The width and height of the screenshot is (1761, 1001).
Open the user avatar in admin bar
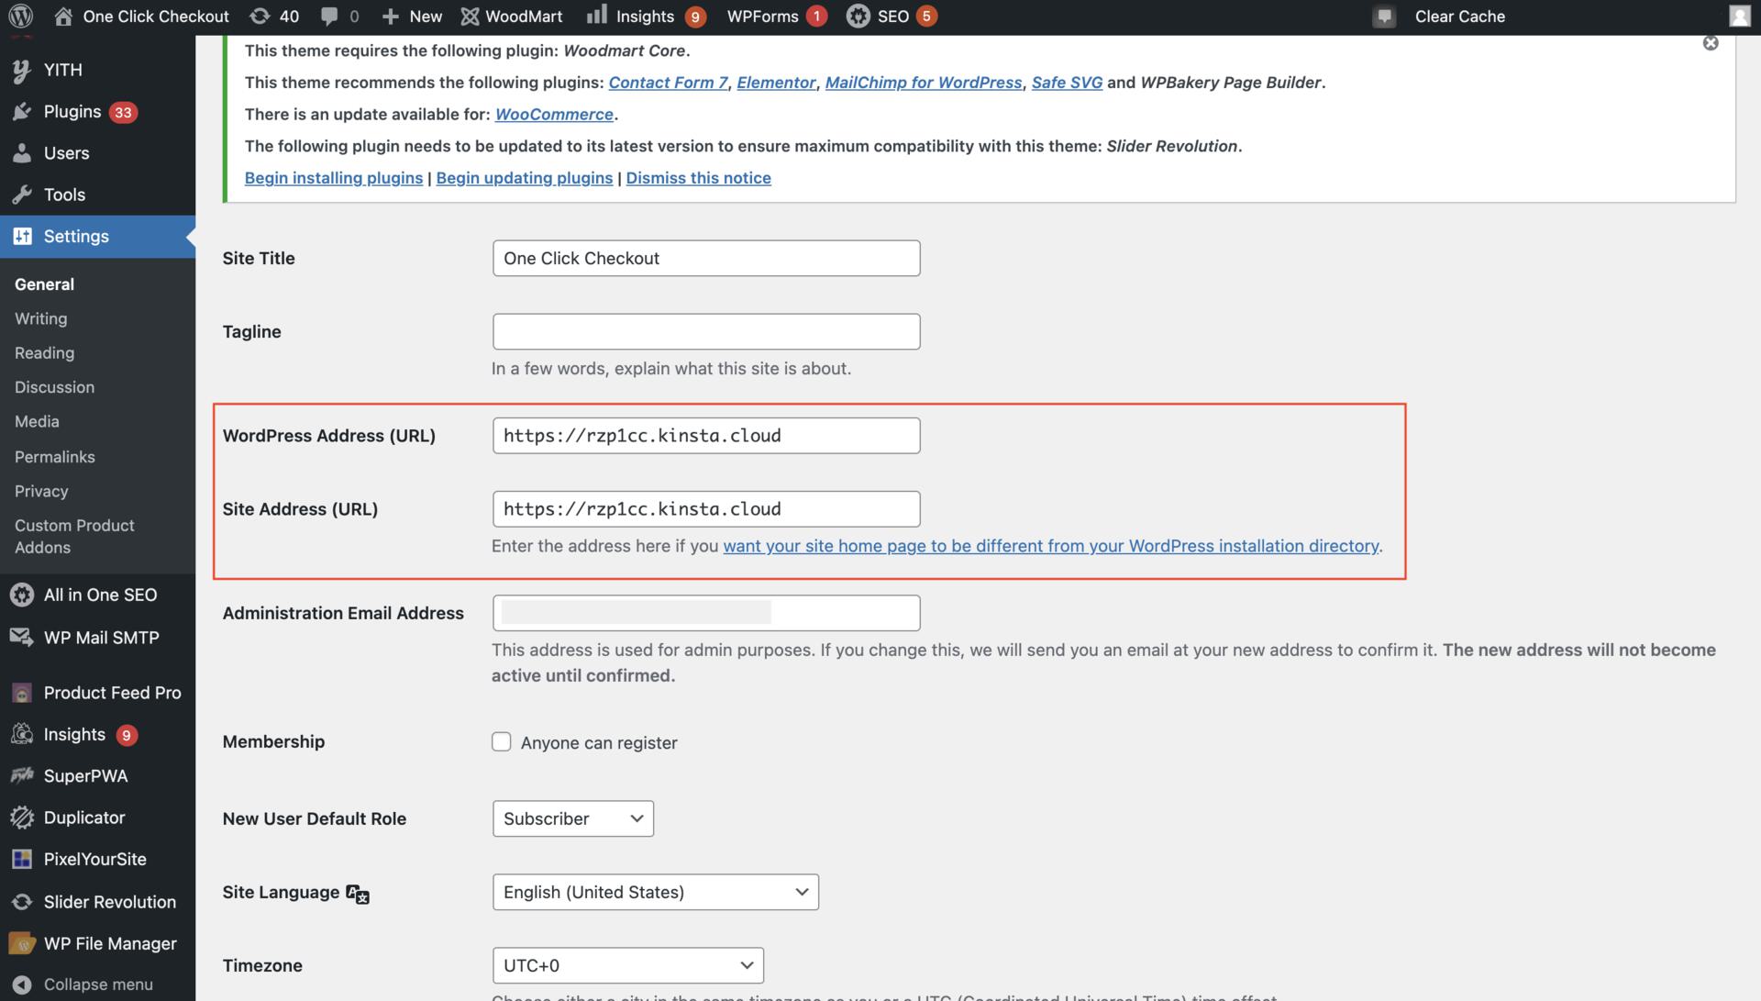pyautogui.click(x=1740, y=16)
